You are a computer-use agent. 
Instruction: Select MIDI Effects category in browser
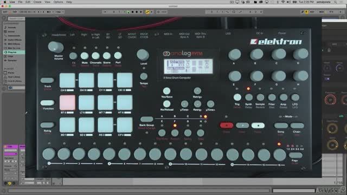point(14,44)
